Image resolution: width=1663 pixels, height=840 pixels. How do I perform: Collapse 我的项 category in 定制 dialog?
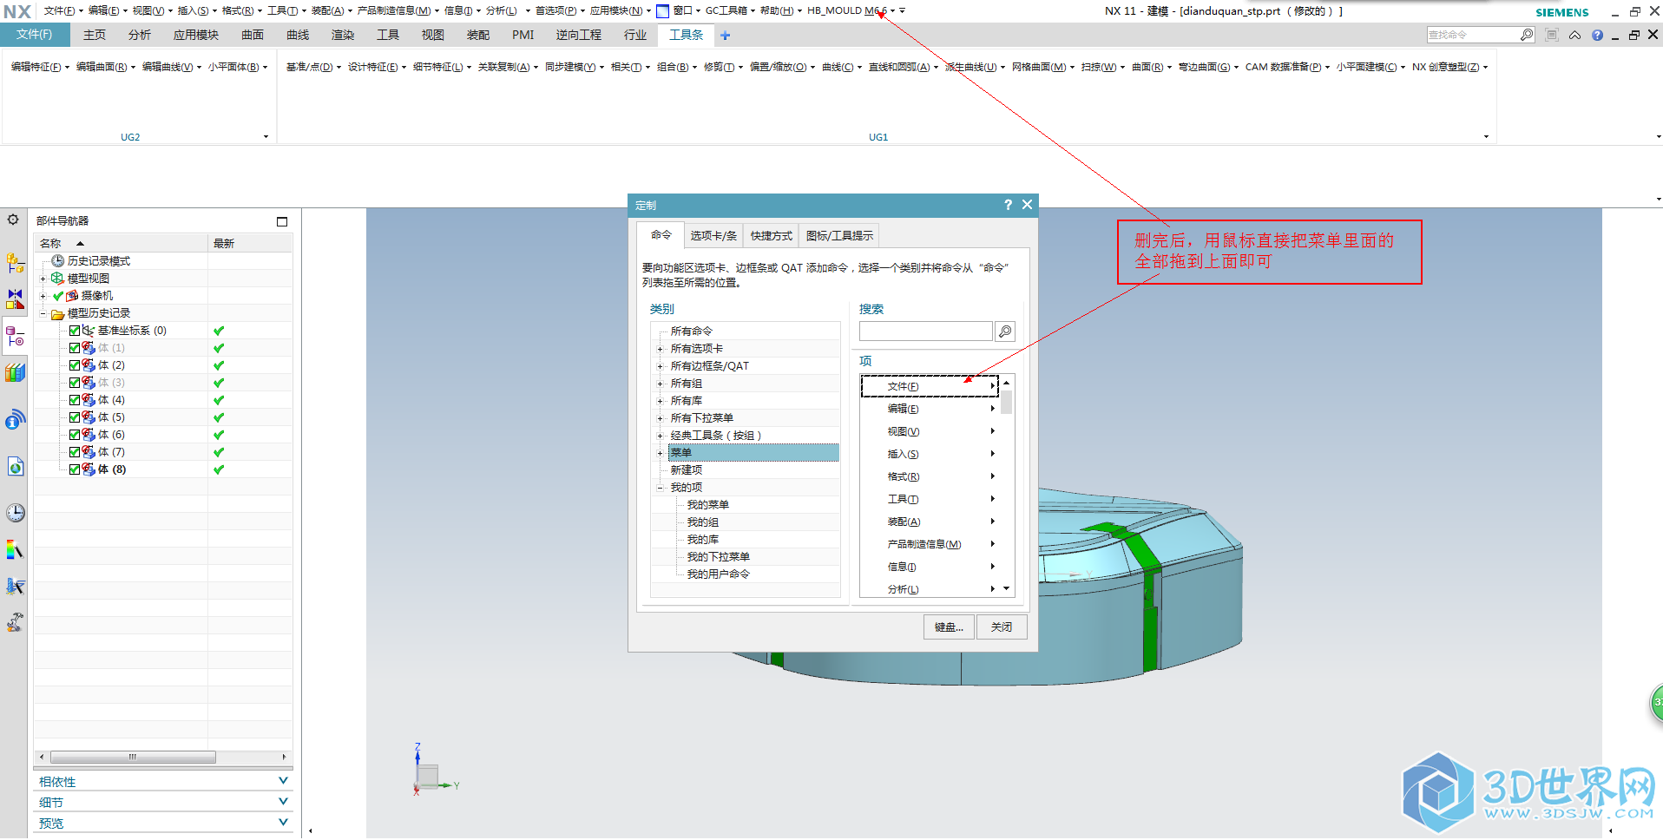pos(660,488)
